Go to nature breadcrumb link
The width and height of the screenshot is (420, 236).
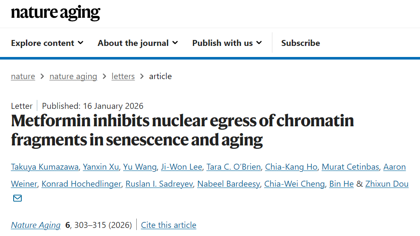click(x=23, y=77)
